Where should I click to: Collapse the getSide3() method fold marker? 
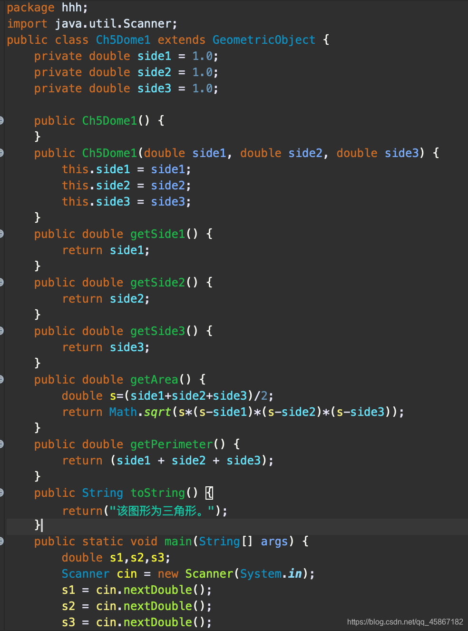click(1, 331)
